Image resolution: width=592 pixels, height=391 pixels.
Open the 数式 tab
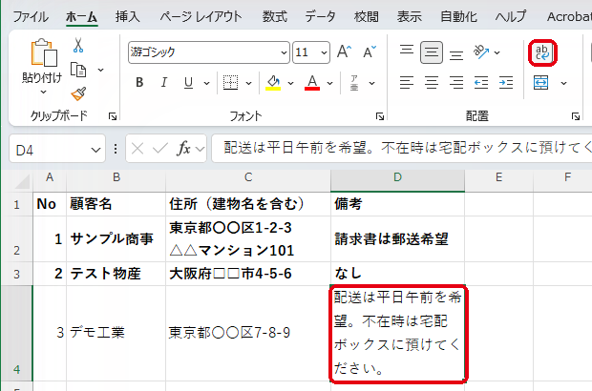[x=274, y=17]
